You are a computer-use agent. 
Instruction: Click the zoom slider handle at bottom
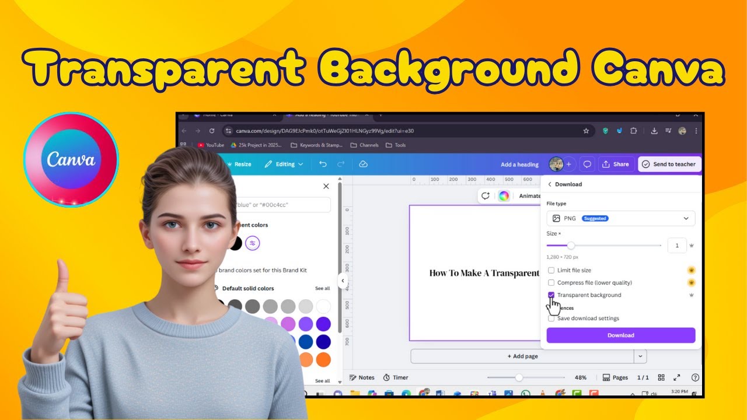pyautogui.click(x=519, y=377)
